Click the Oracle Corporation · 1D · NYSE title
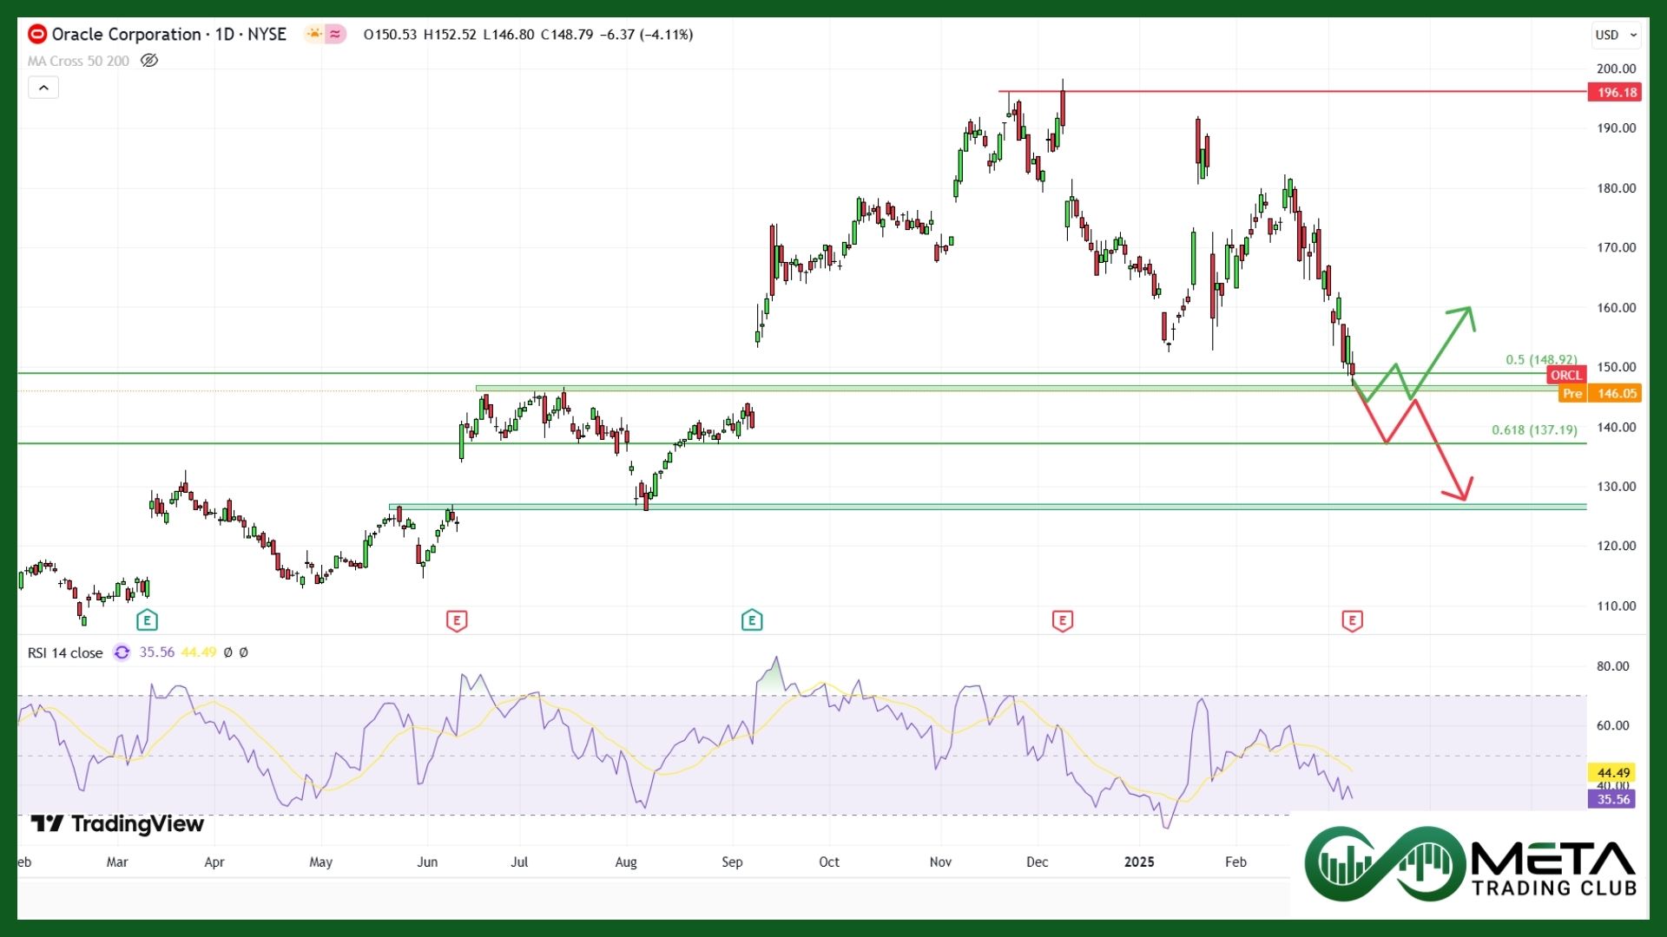 click(x=168, y=35)
